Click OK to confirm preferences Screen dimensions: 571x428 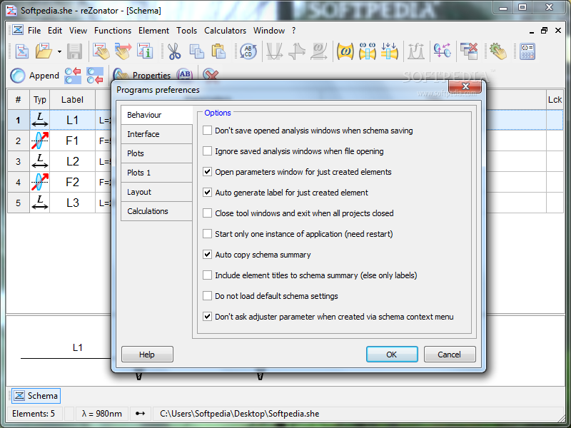(392, 355)
